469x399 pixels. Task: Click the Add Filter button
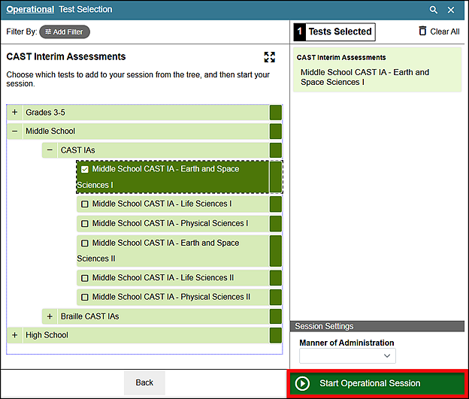tap(65, 32)
